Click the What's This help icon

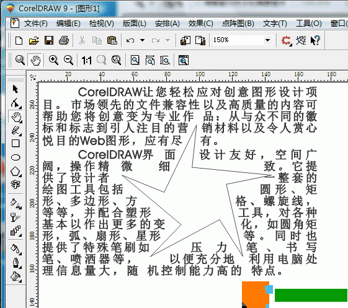pos(315,40)
